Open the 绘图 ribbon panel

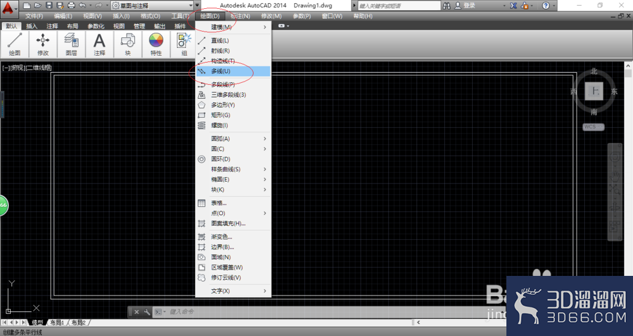click(x=15, y=44)
